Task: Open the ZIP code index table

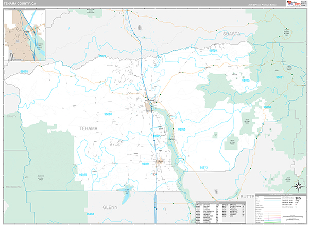Action: click(220, 213)
